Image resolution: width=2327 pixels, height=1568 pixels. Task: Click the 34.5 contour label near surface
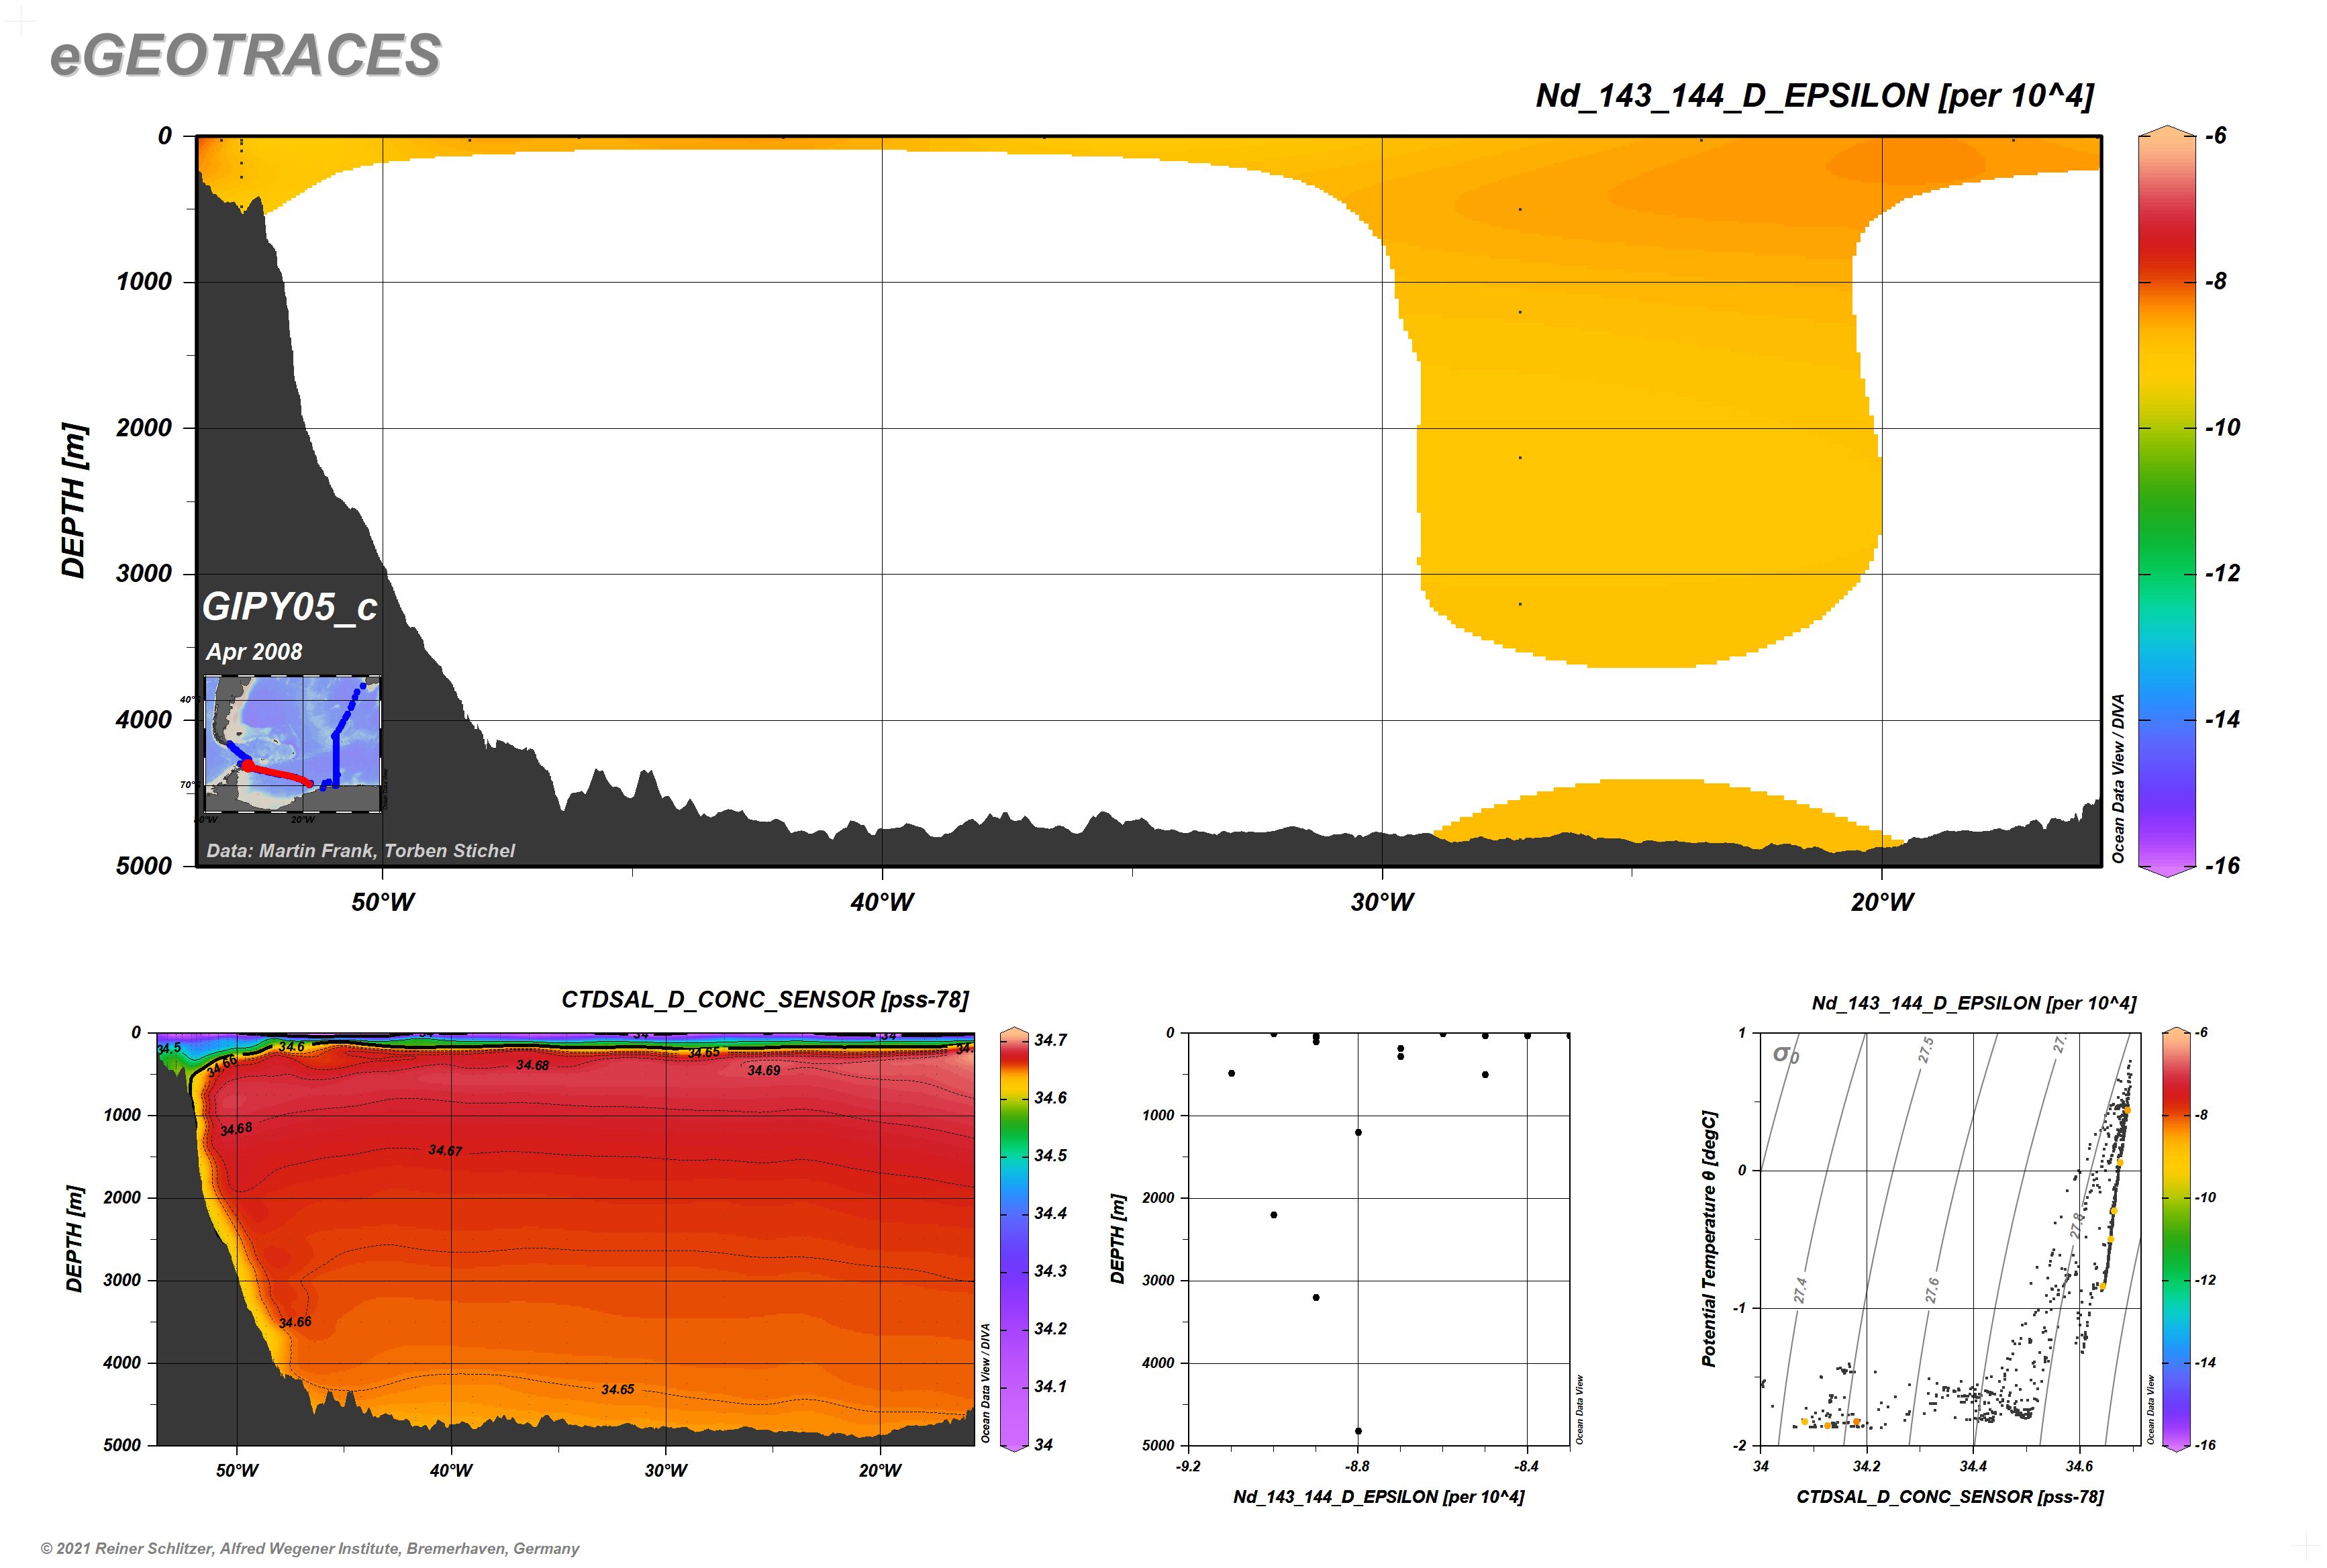(169, 1048)
